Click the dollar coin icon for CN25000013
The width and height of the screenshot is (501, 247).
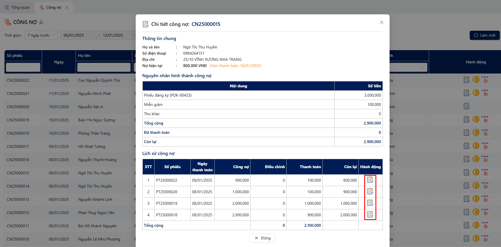tap(476, 199)
